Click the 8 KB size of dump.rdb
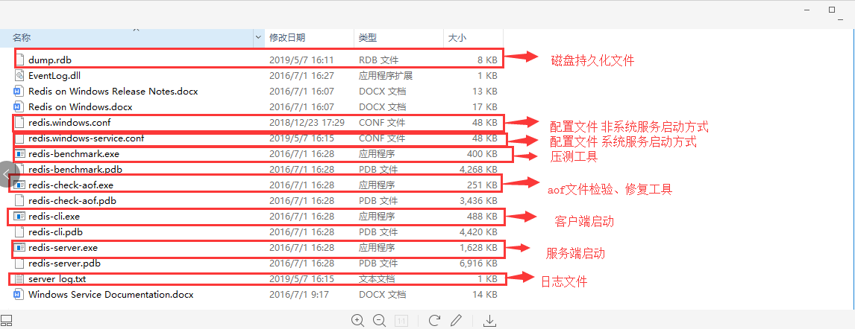 pyautogui.click(x=486, y=60)
